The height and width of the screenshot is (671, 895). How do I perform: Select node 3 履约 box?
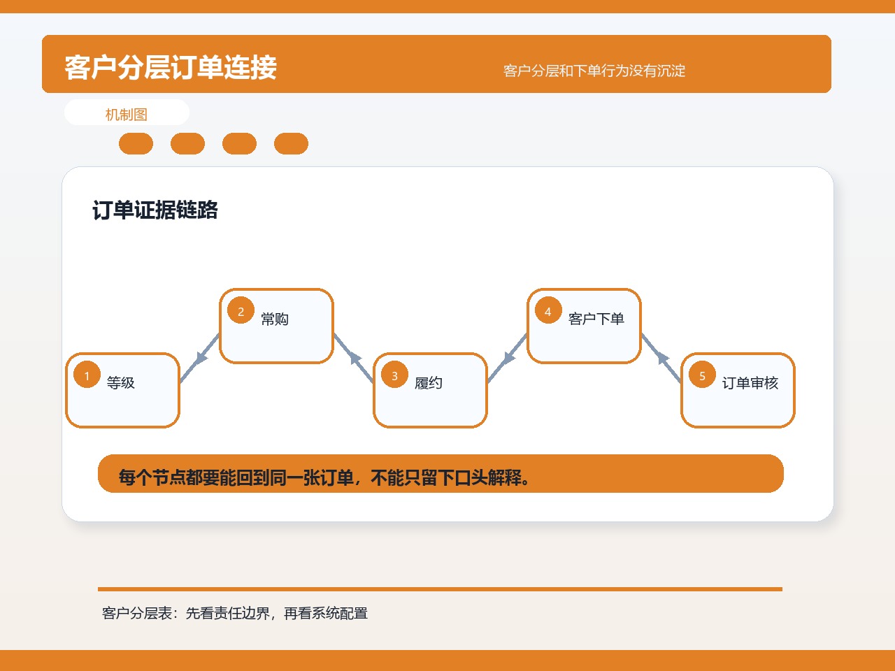coord(431,390)
